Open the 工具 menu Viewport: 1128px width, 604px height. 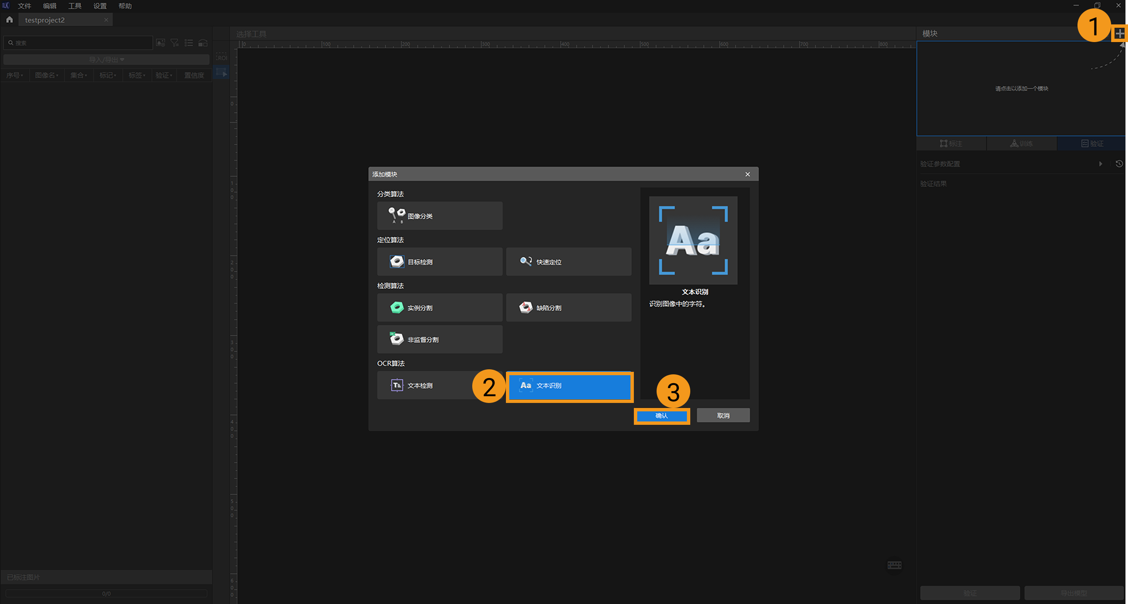(x=74, y=6)
